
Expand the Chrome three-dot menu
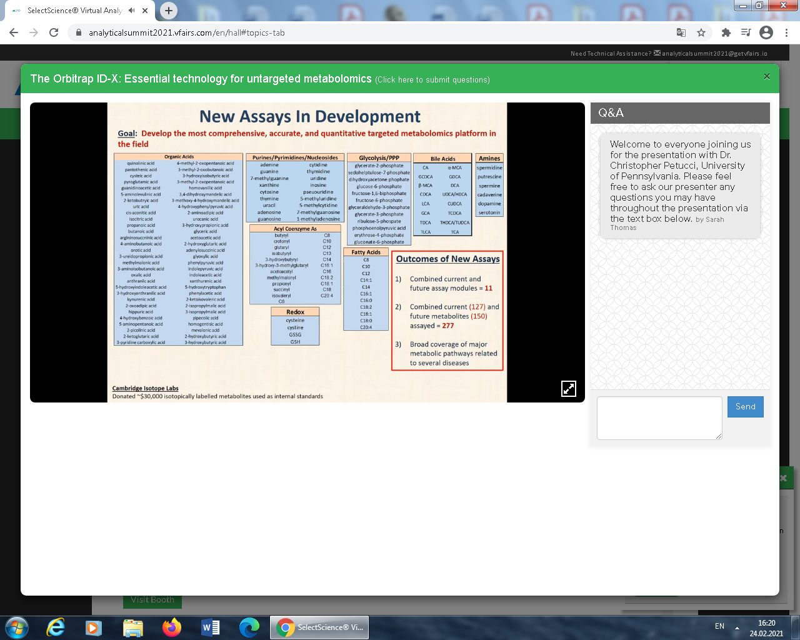[786, 32]
